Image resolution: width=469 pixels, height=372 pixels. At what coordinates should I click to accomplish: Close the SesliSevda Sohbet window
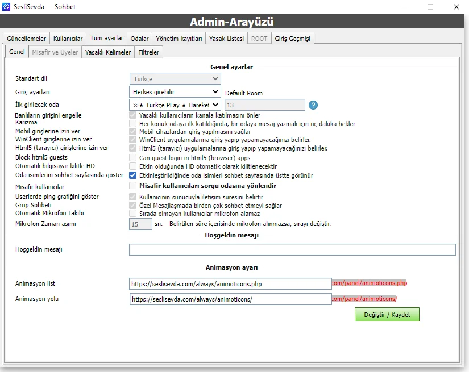pos(456,7)
